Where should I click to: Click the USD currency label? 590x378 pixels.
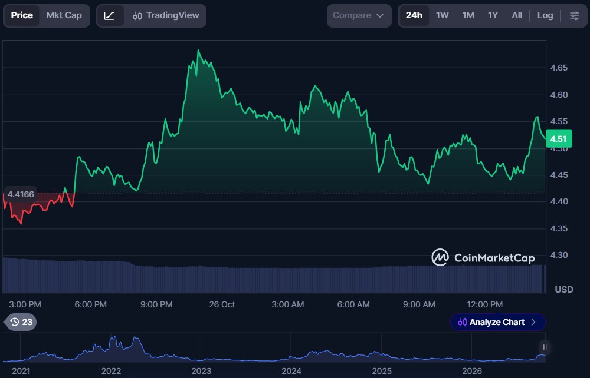(563, 290)
